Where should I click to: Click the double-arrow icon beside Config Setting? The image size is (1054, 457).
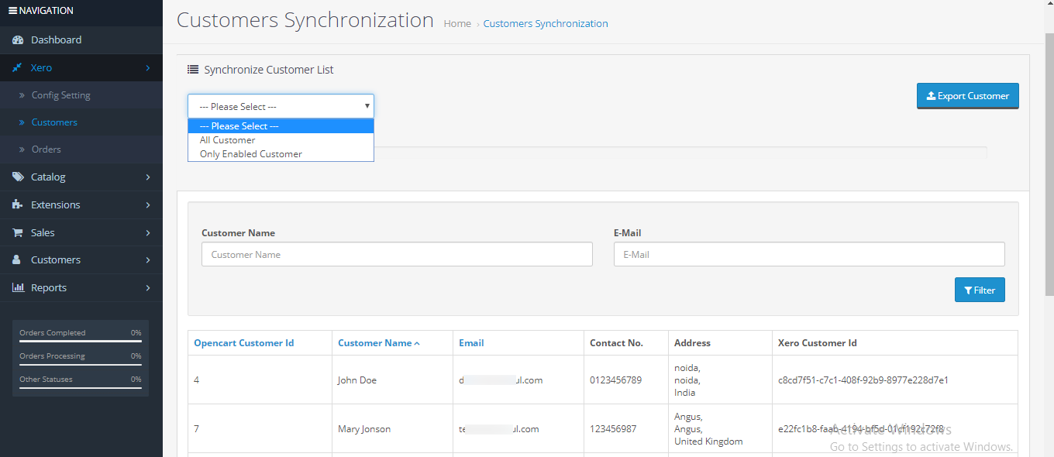(x=22, y=95)
